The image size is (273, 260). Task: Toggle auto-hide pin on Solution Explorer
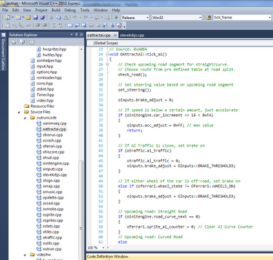coord(76,35)
